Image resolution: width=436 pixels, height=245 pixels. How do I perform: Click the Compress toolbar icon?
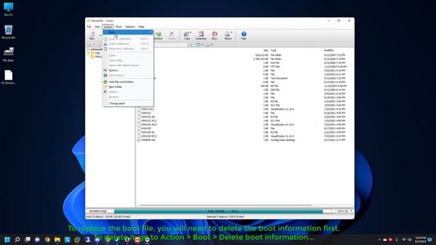pos(201,35)
